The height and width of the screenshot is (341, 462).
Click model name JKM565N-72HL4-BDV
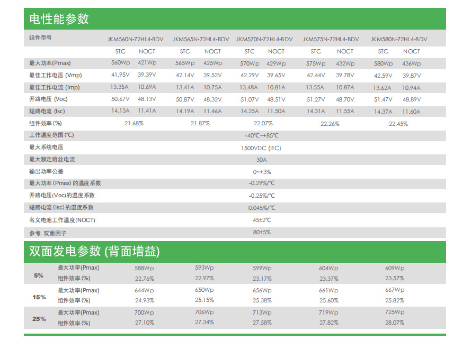(x=201, y=40)
